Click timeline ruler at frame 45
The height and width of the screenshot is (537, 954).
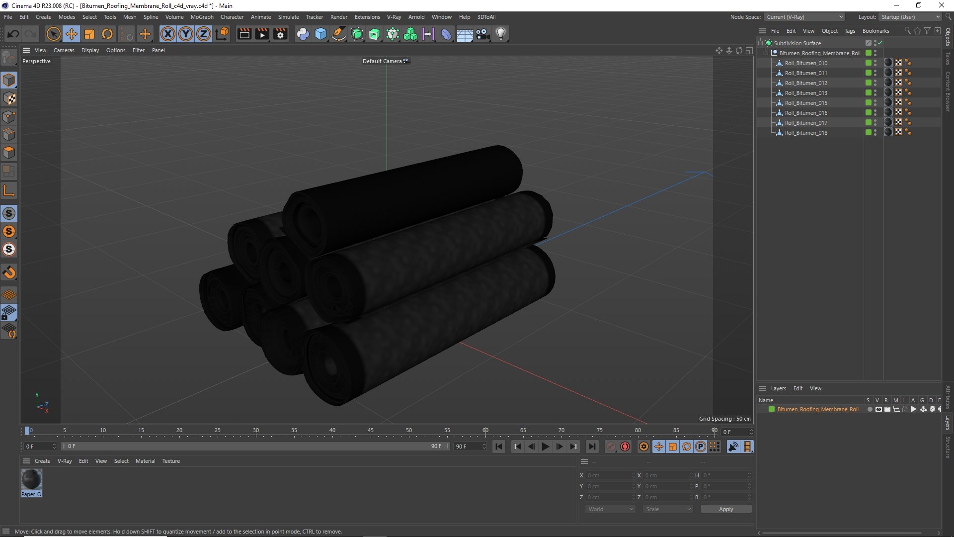coord(371,432)
